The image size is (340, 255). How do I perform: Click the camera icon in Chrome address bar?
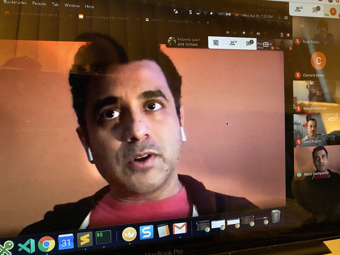point(228,32)
